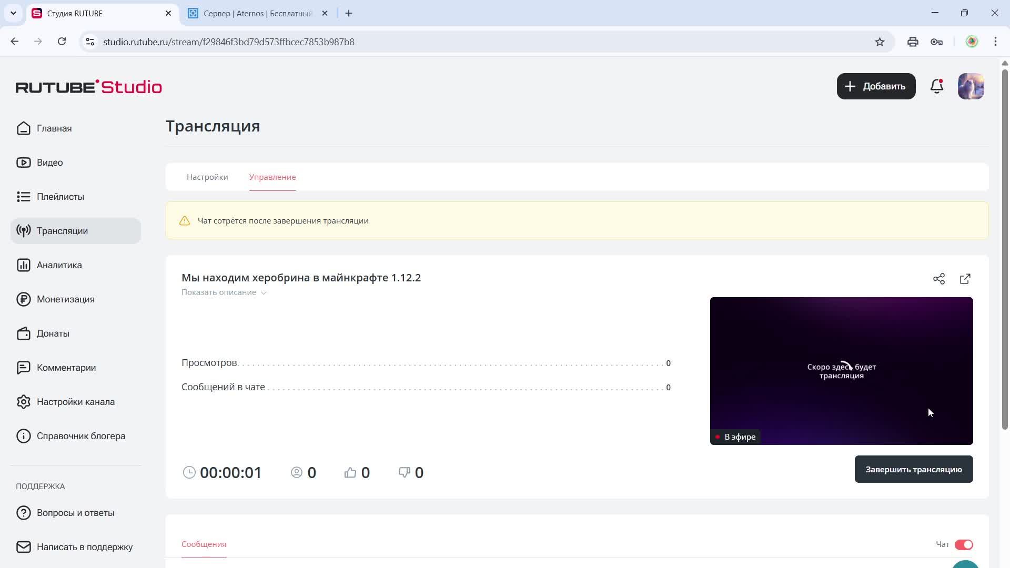The image size is (1010, 568).
Task: Open Донаты in sidebar
Action: tap(53, 333)
